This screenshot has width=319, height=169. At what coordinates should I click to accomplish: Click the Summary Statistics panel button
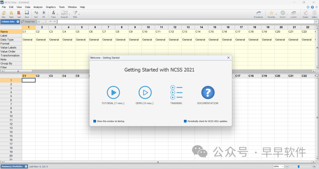(12, 167)
